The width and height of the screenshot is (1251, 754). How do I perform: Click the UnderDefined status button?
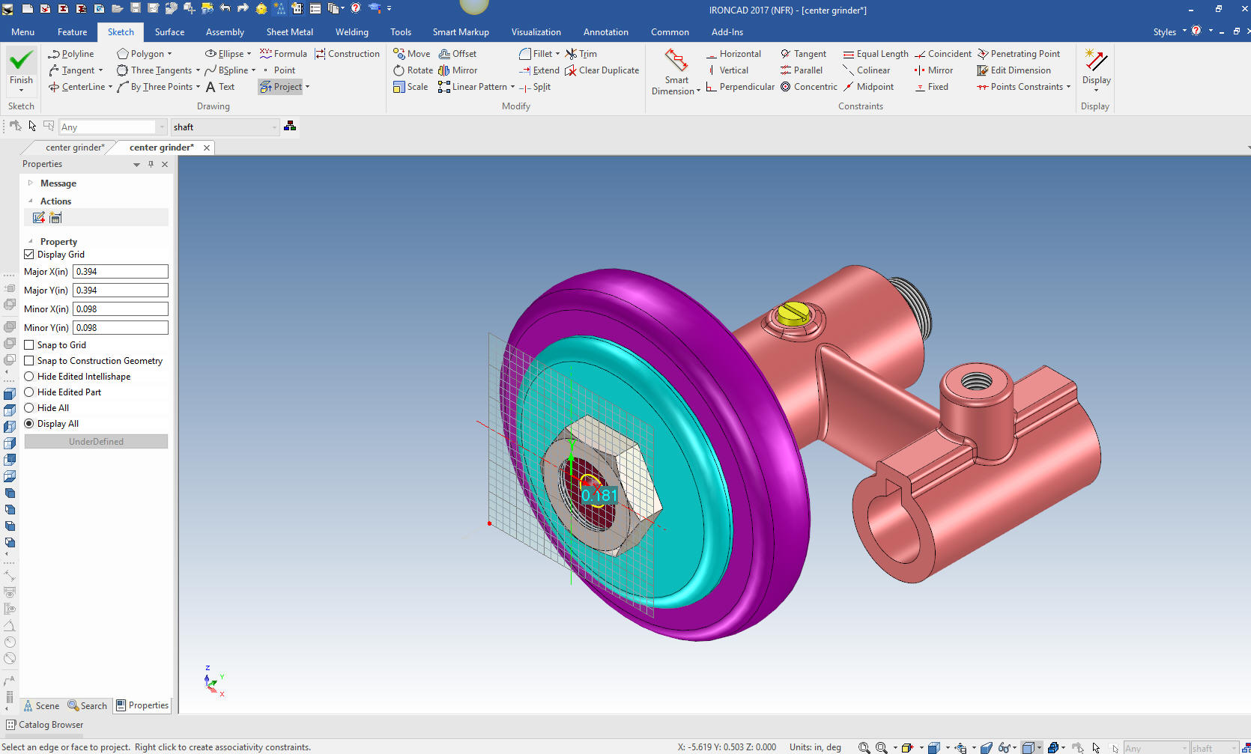coord(96,442)
